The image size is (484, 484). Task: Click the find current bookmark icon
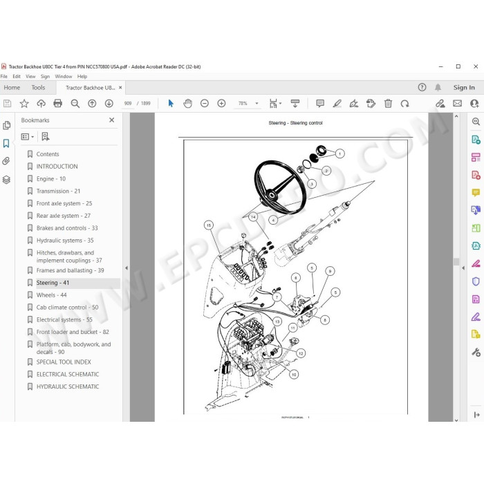click(x=46, y=136)
